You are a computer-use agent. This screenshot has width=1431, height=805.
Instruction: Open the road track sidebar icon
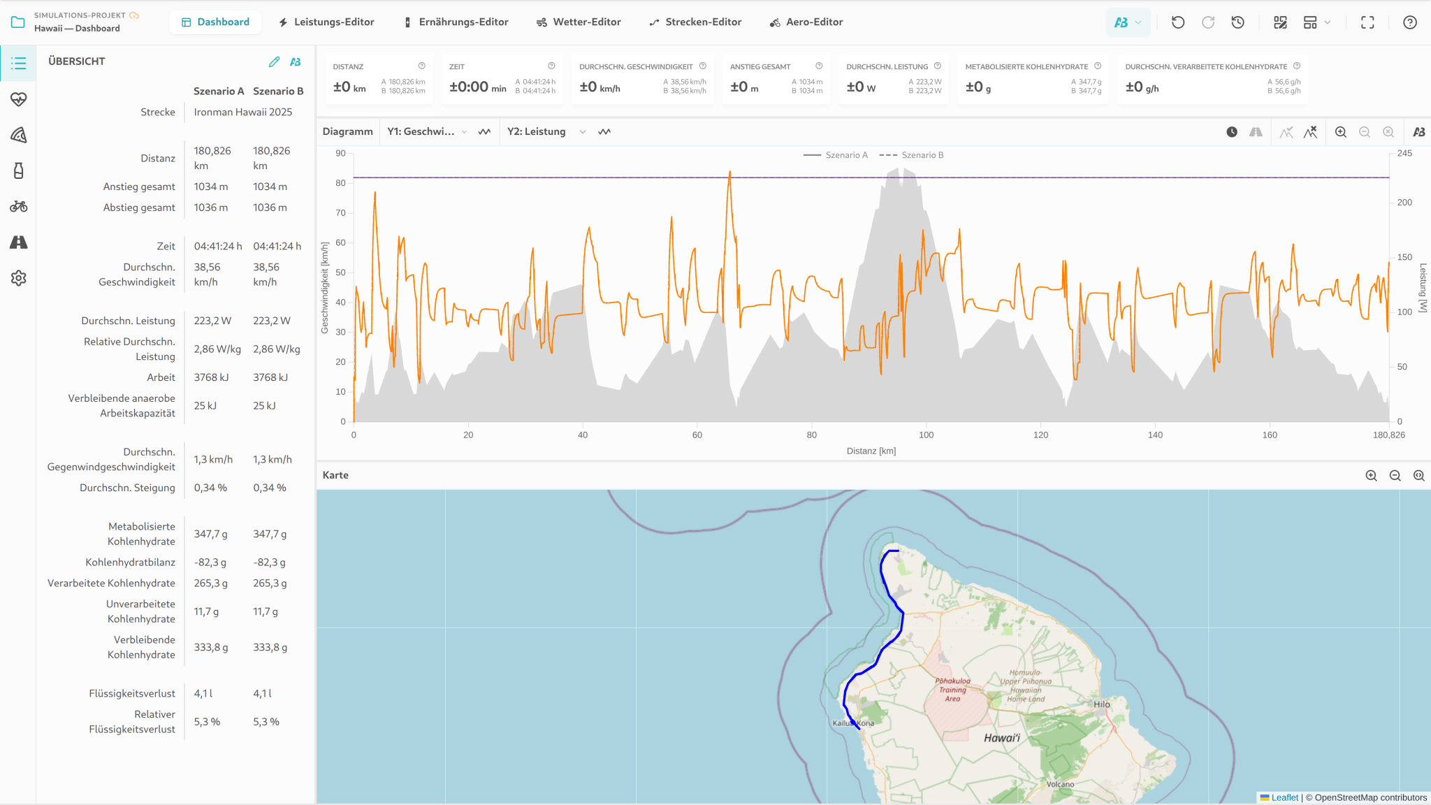tap(19, 242)
